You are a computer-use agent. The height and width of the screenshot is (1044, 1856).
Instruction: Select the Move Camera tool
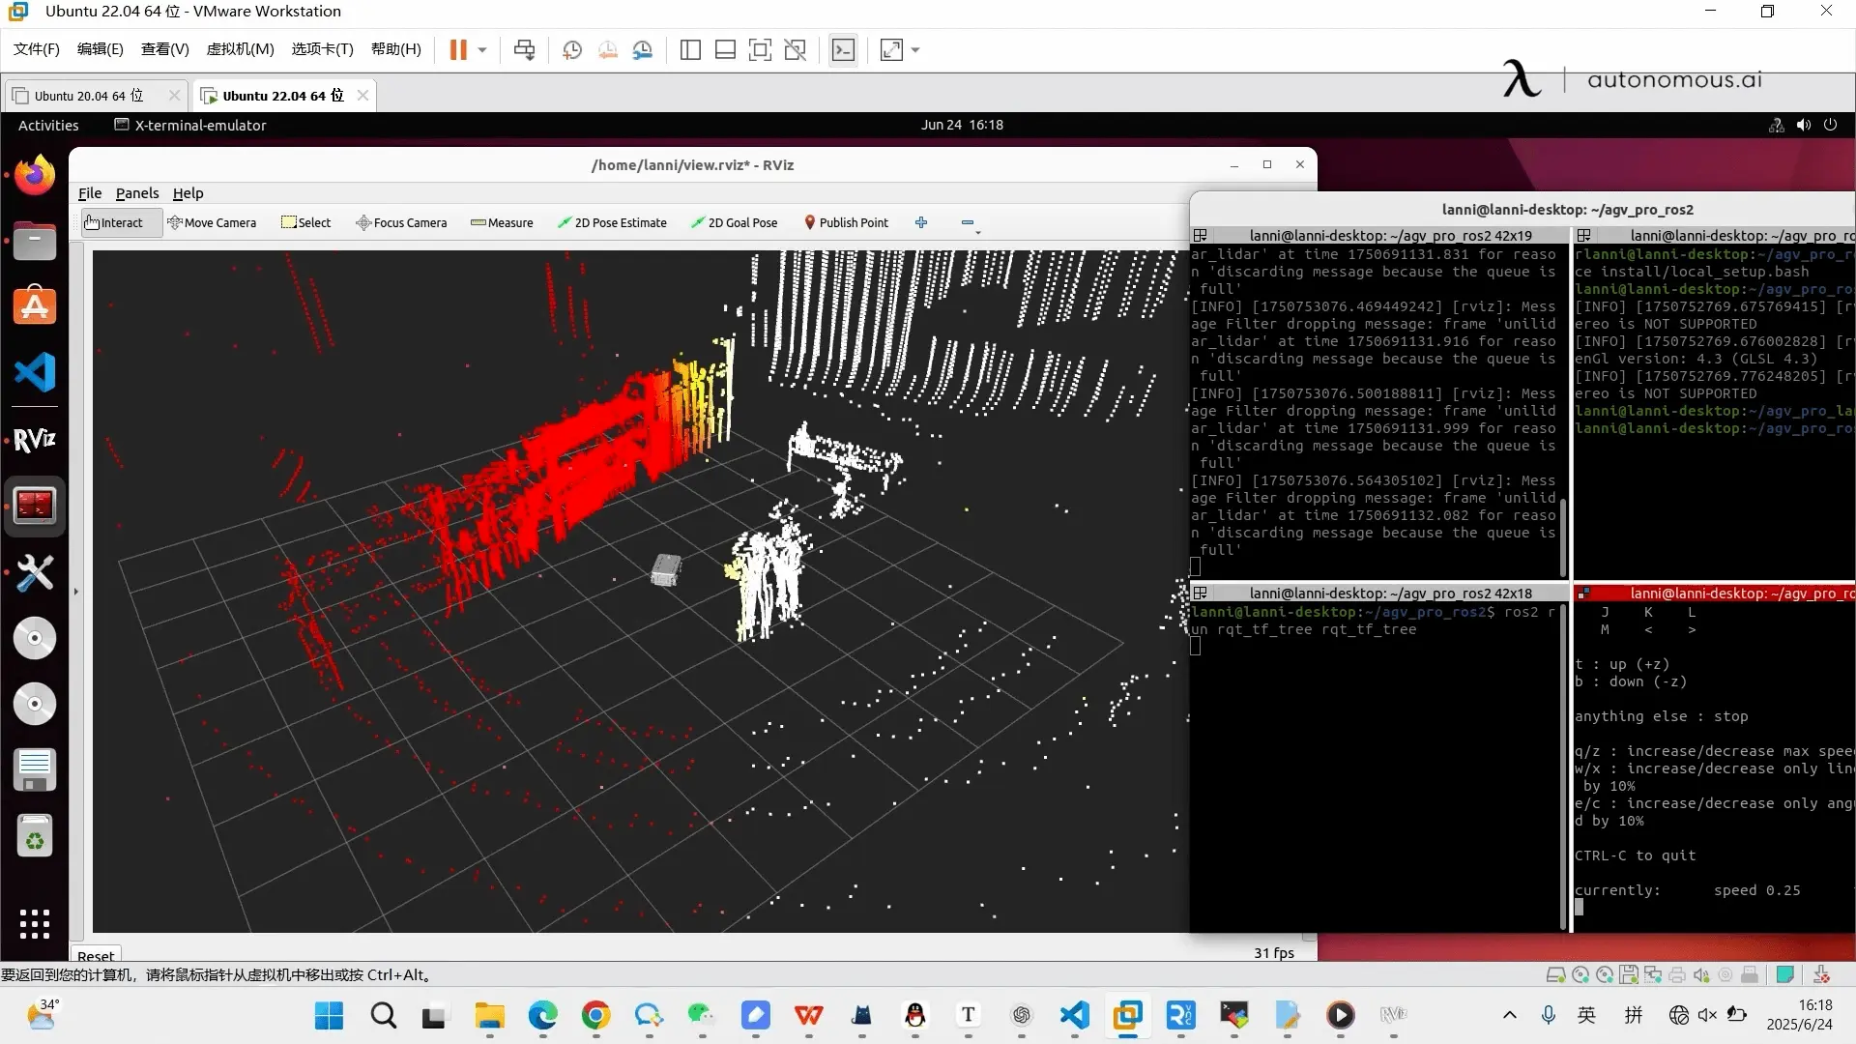click(x=212, y=222)
